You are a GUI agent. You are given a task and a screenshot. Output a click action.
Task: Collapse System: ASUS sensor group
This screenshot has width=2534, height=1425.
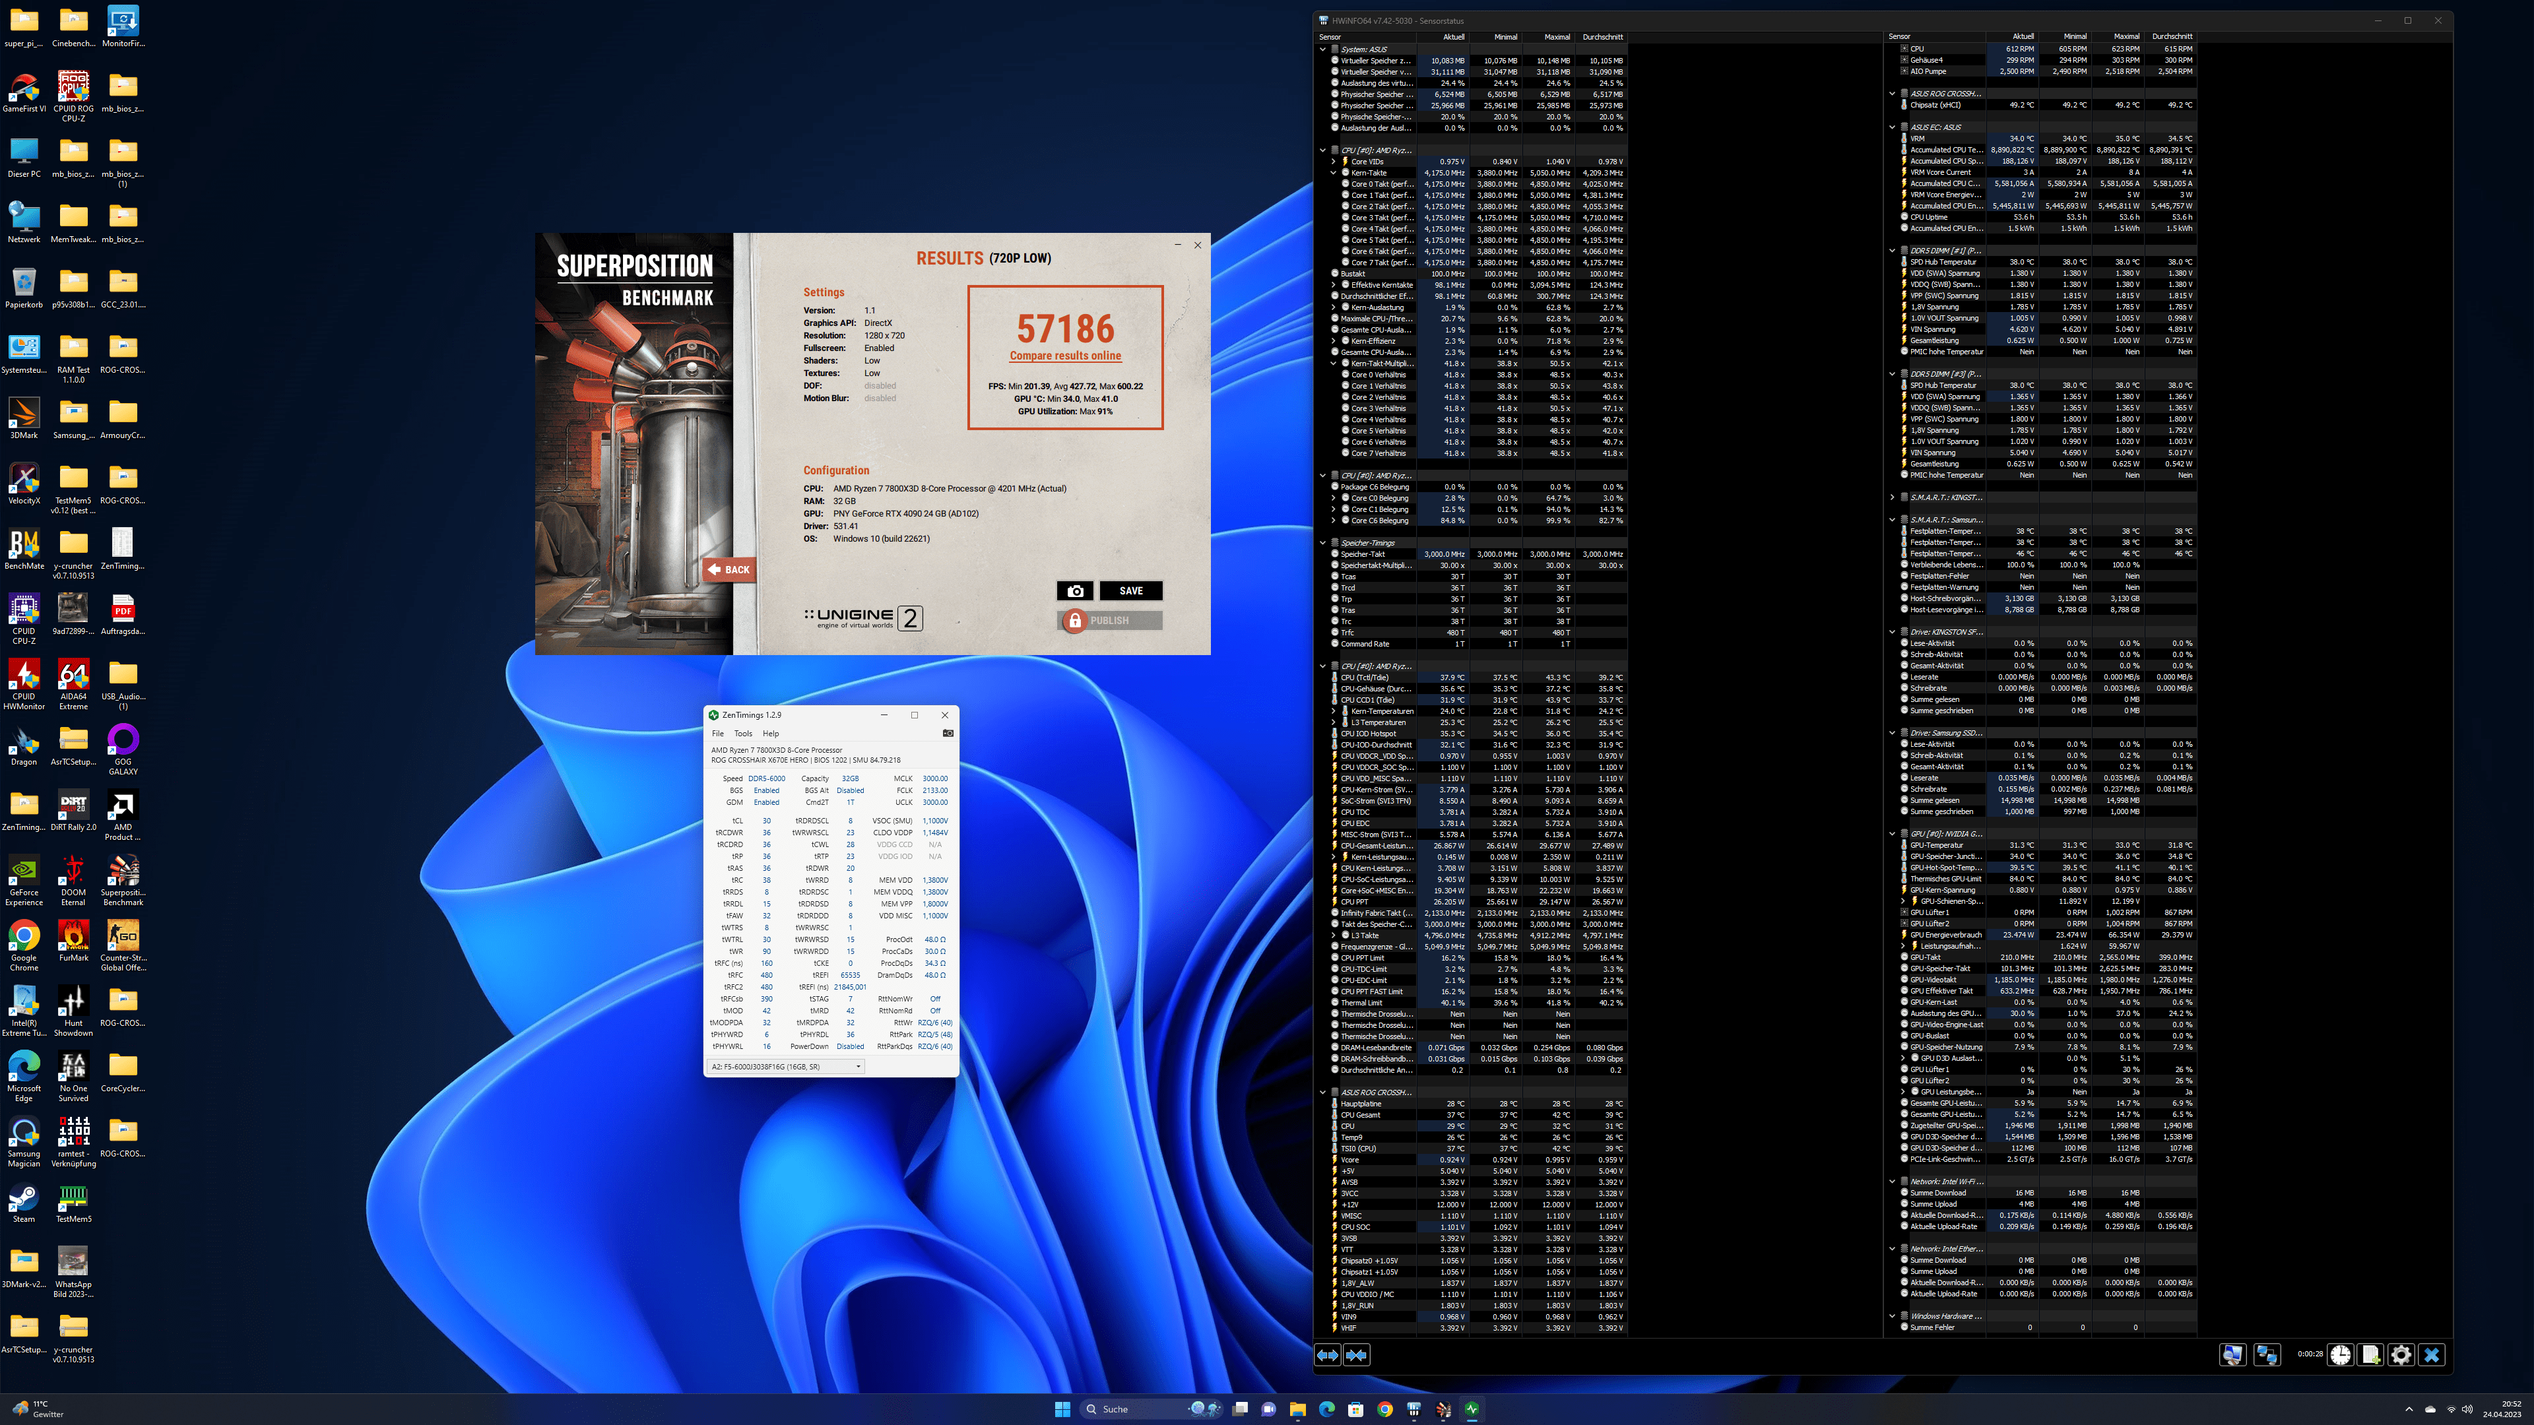tap(1323, 49)
